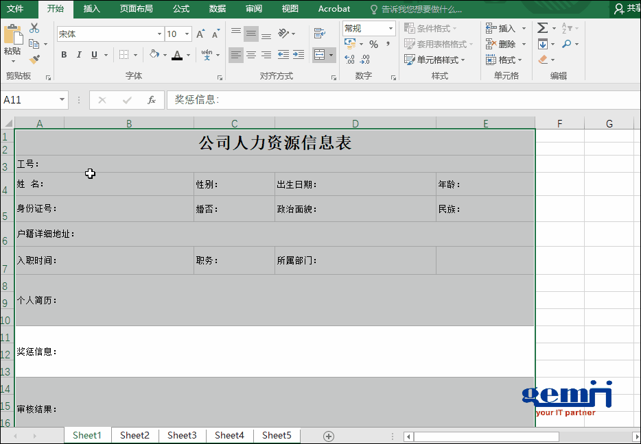Click the font color red A swatch
Screen dimensions: 641x444
tap(177, 55)
